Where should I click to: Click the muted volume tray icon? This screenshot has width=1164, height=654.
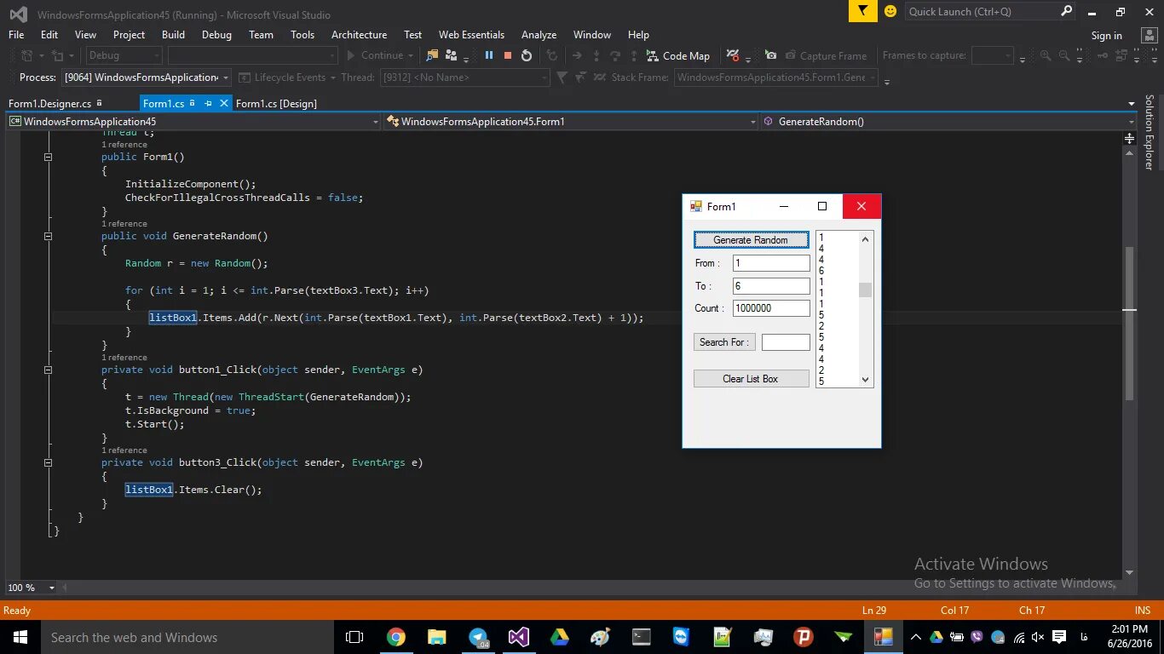[1038, 637]
